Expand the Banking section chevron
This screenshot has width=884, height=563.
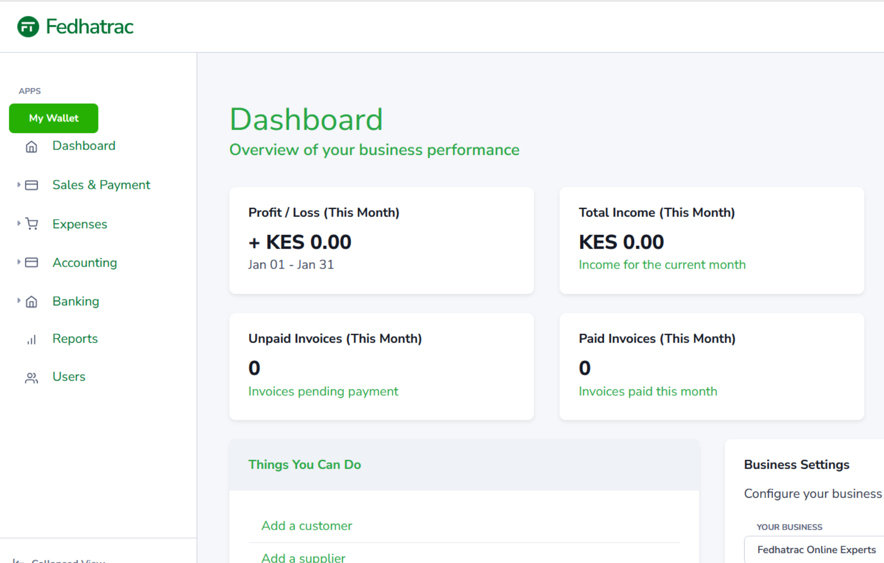(x=18, y=301)
